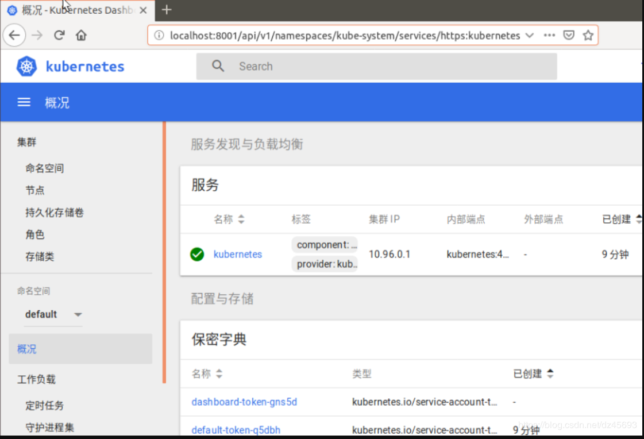Viewport: 644px width, 439px height.
Task: Click the search magnifier icon
Action: tap(218, 66)
